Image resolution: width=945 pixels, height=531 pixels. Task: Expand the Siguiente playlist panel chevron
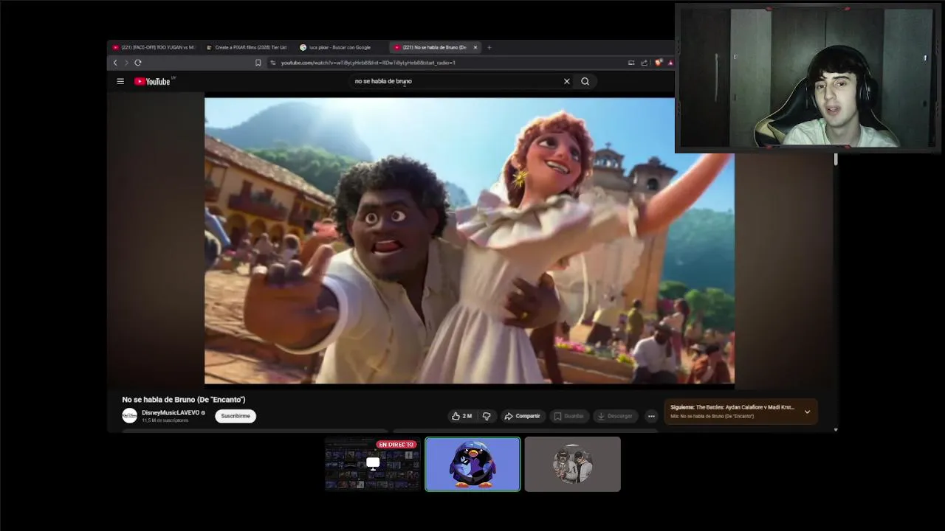[807, 412]
